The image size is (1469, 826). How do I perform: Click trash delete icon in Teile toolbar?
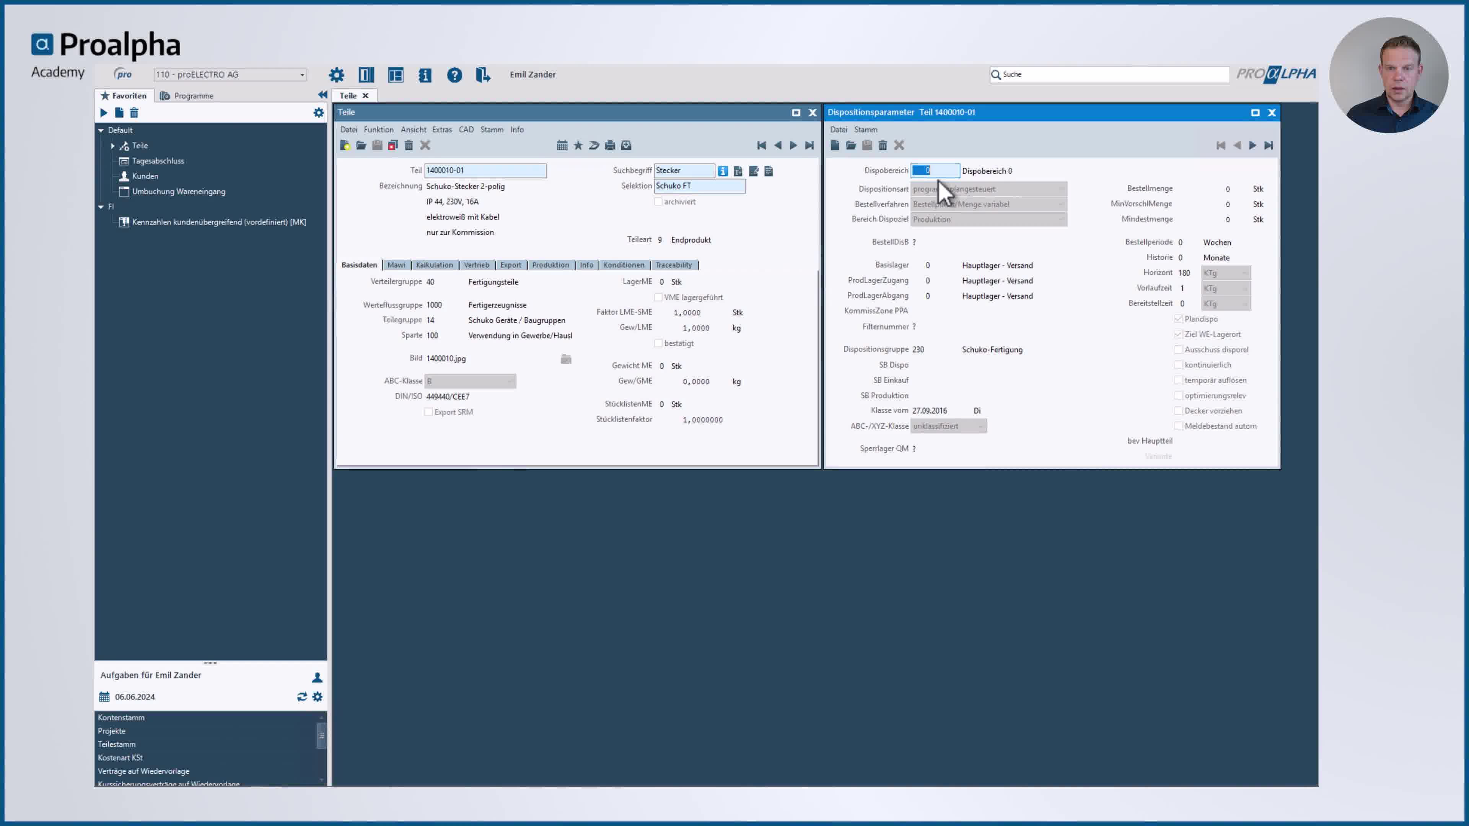(x=409, y=145)
